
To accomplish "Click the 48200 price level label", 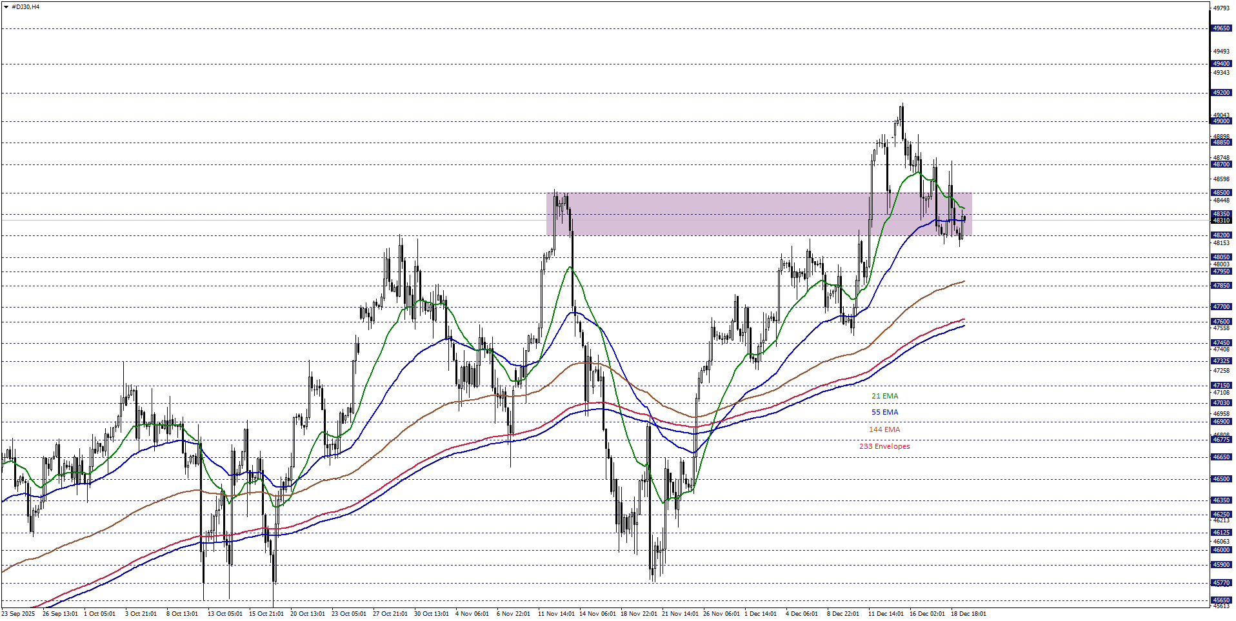I will [x=1221, y=235].
